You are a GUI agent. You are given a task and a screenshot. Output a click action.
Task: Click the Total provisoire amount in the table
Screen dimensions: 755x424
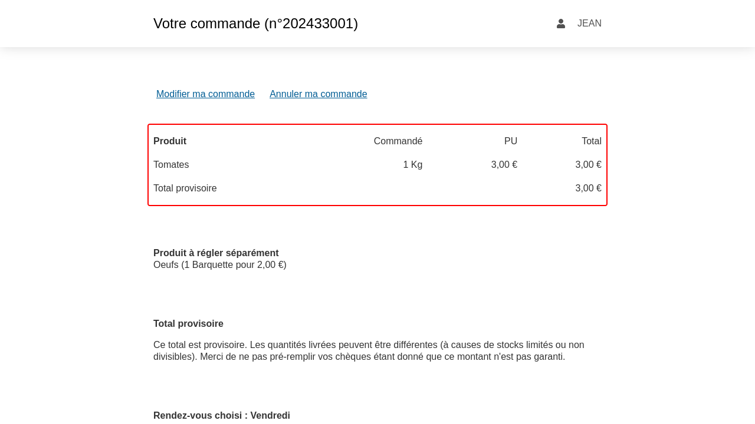click(588, 188)
